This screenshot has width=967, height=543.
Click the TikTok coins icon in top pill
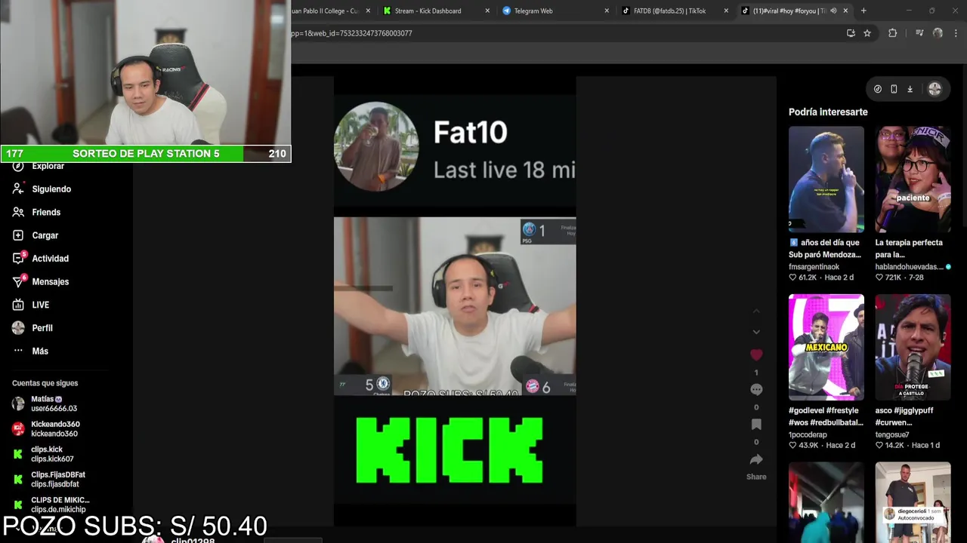pyautogui.click(x=877, y=89)
